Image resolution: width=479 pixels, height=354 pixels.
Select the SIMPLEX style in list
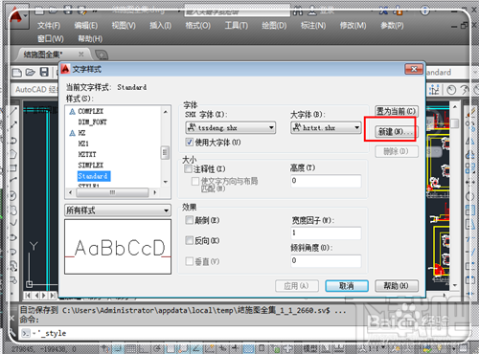(91, 166)
